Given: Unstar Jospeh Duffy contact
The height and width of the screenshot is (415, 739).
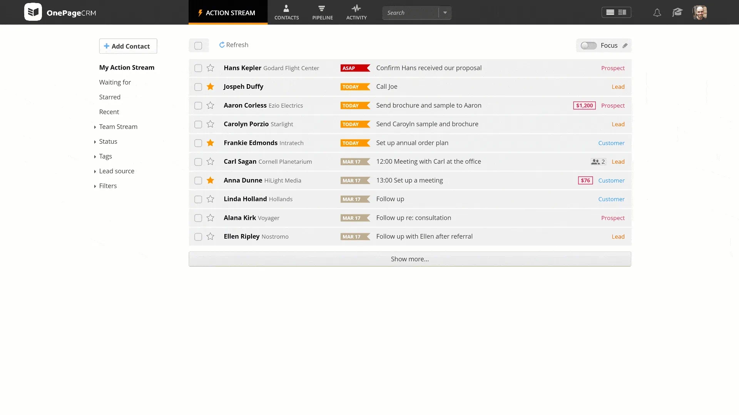Looking at the screenshot, I should [x=210, y=86].
